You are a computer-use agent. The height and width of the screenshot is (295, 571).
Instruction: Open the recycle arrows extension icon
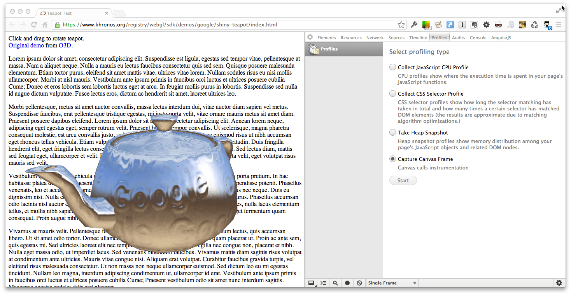[x=535, y=25]
